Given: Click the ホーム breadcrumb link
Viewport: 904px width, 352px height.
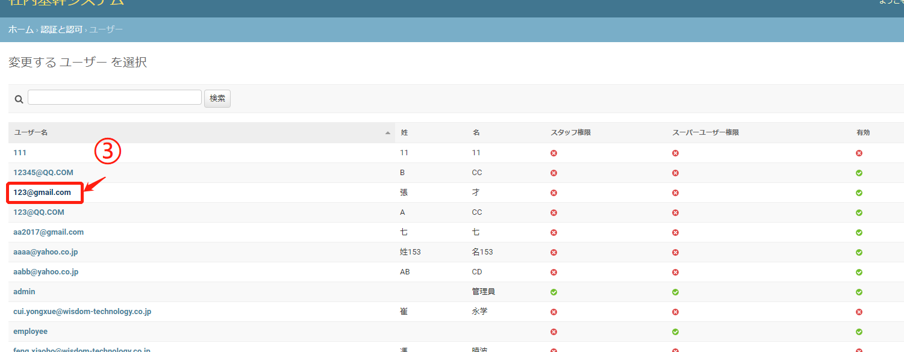Looking at the screenshot, I should [21, 29].
